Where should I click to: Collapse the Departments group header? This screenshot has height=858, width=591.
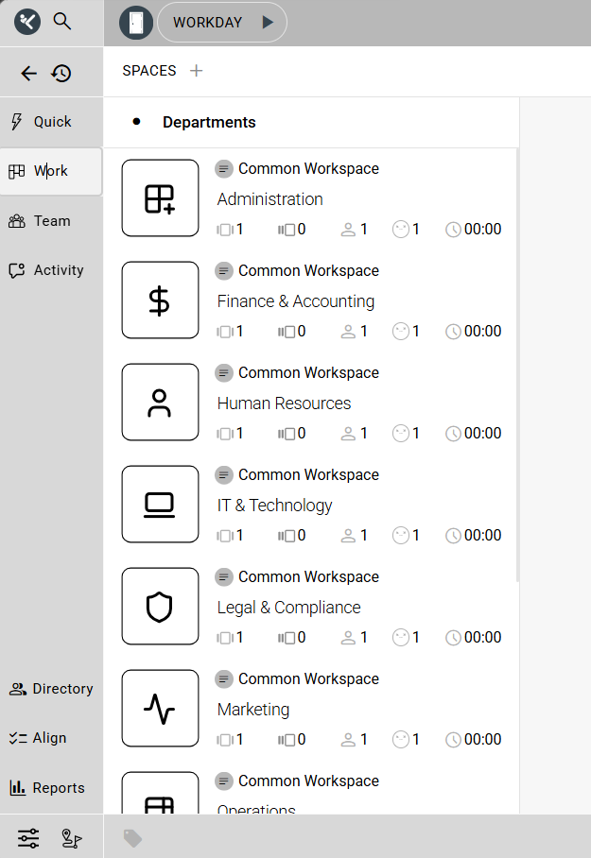pyautogui.click(x=208, y=123)
